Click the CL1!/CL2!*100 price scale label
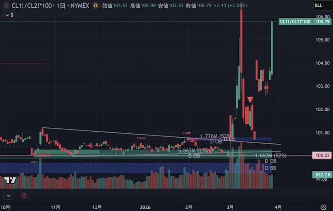Screen dimensions: 333x211 295,22
